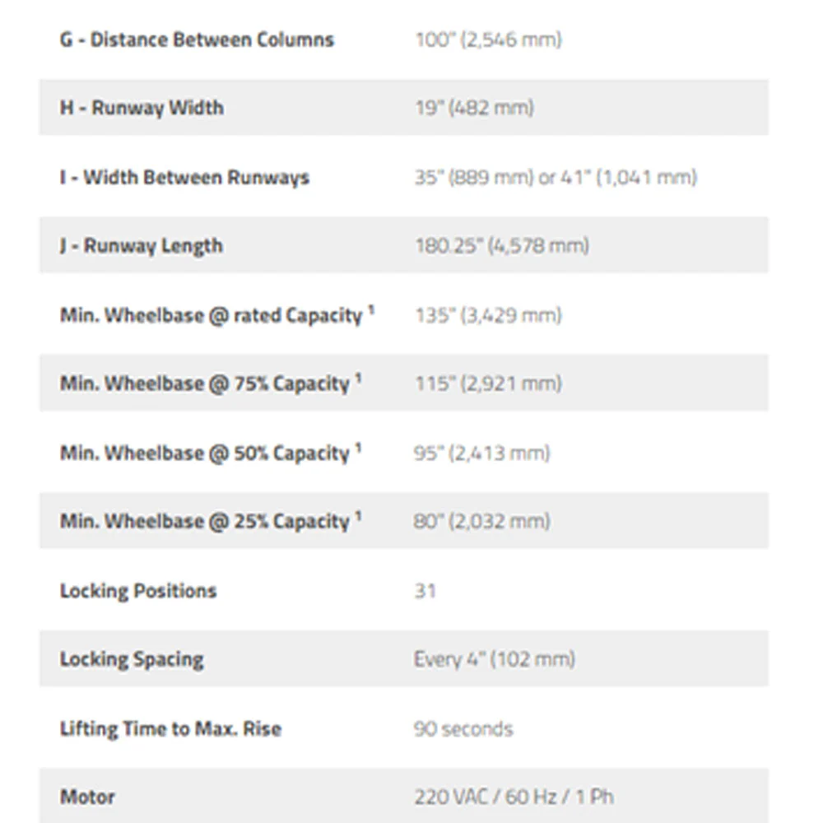Click footnote 1 superscript after rated Capacity

(x=370, y=310)
